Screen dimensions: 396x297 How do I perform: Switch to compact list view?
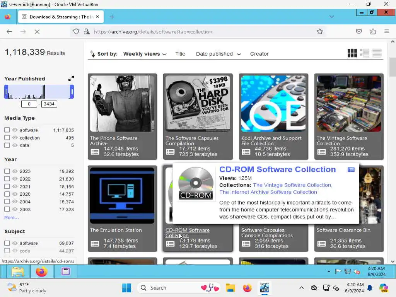(x=377, y=53)
